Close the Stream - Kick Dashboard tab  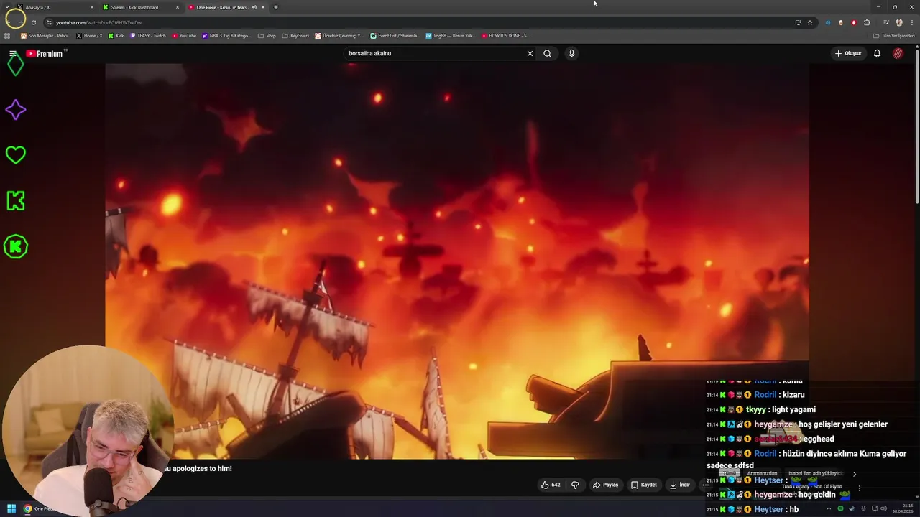[178, 7]
